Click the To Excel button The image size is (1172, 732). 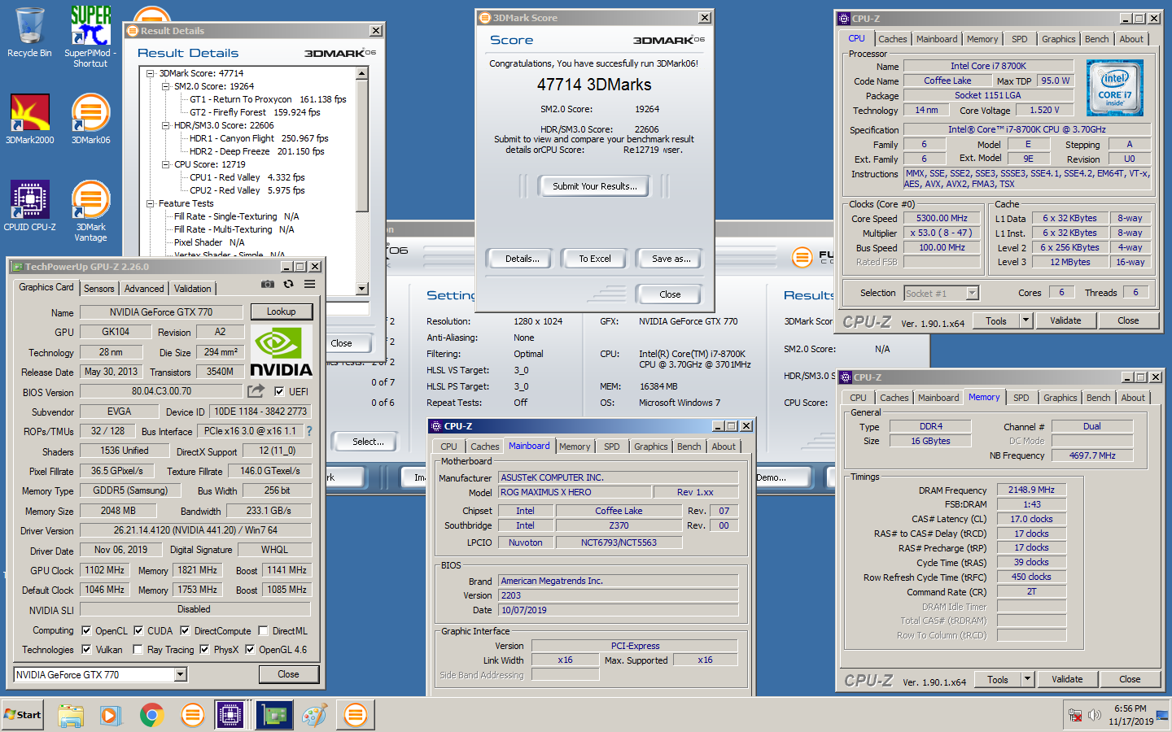pyautogui.click(x=595, y=259)
